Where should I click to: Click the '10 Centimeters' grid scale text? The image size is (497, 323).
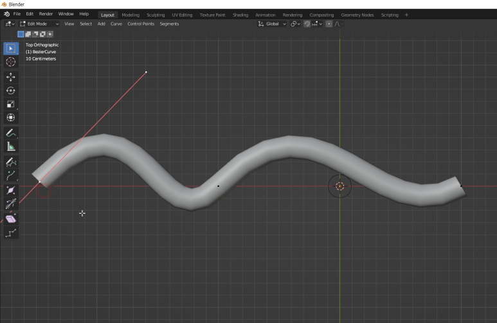pyautogui.click(x=41, y=59)
